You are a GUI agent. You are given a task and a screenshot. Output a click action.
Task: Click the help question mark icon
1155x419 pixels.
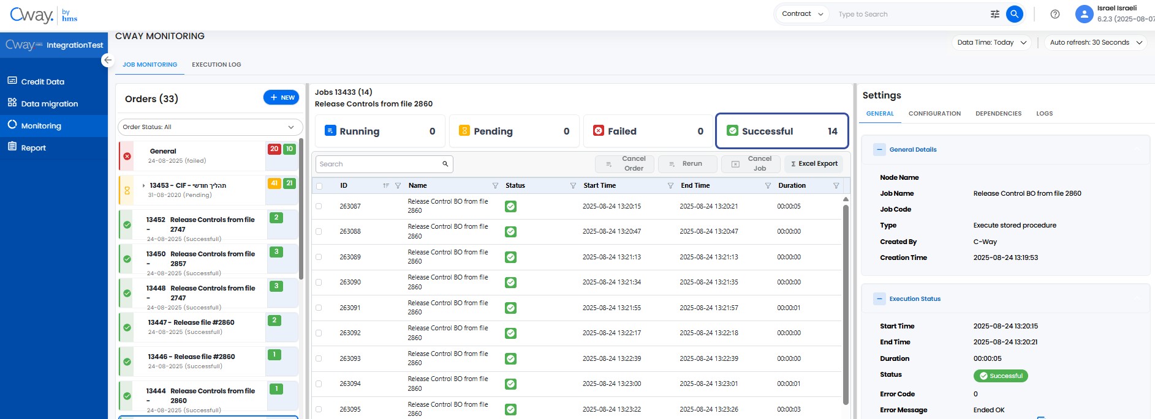point(1055,14)
